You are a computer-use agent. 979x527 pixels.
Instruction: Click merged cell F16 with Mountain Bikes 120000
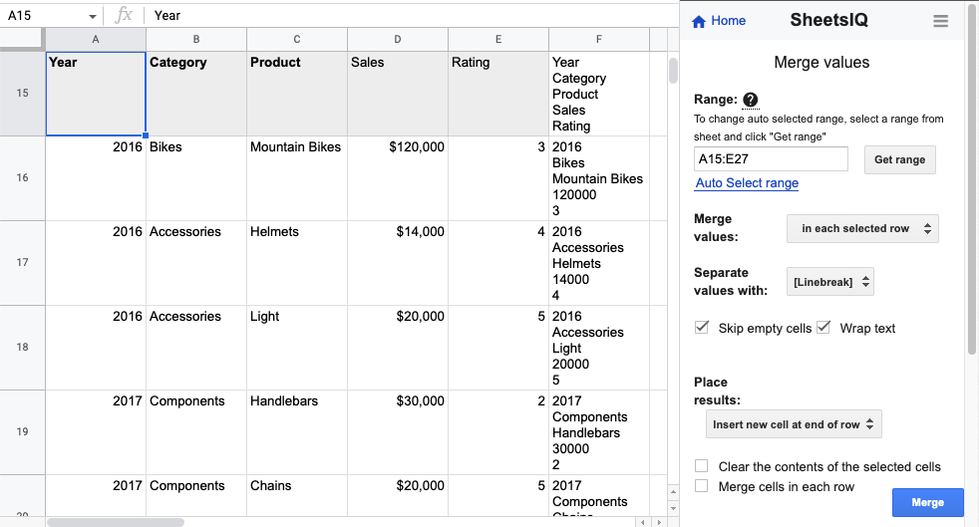pyautogui.click(x=599, y=178)
